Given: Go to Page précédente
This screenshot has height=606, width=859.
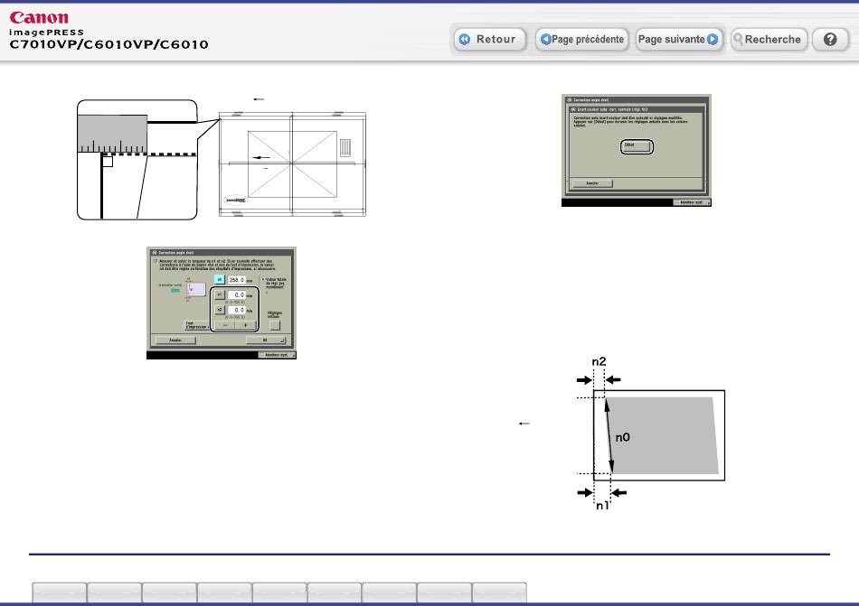Looking at the screenshot, I should [581, 40].
